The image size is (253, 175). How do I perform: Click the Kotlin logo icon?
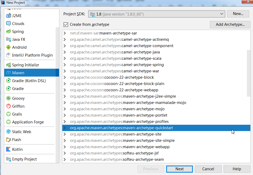8,149
